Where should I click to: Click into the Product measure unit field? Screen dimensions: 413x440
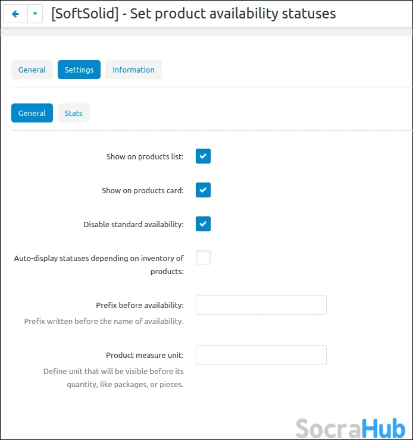[261, 355]
